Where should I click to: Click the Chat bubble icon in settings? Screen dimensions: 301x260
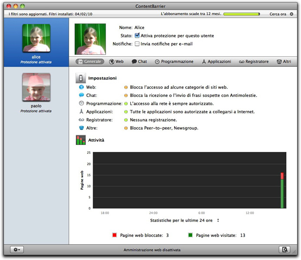pos(81,95)
